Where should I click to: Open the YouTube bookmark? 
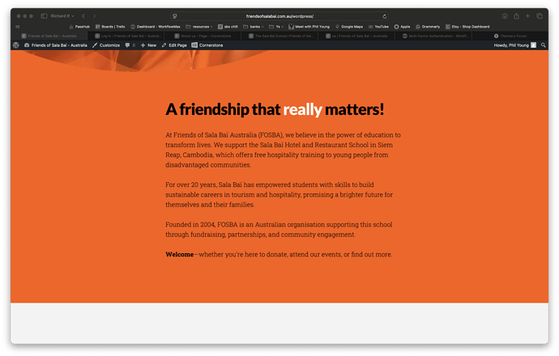point(378,27)
